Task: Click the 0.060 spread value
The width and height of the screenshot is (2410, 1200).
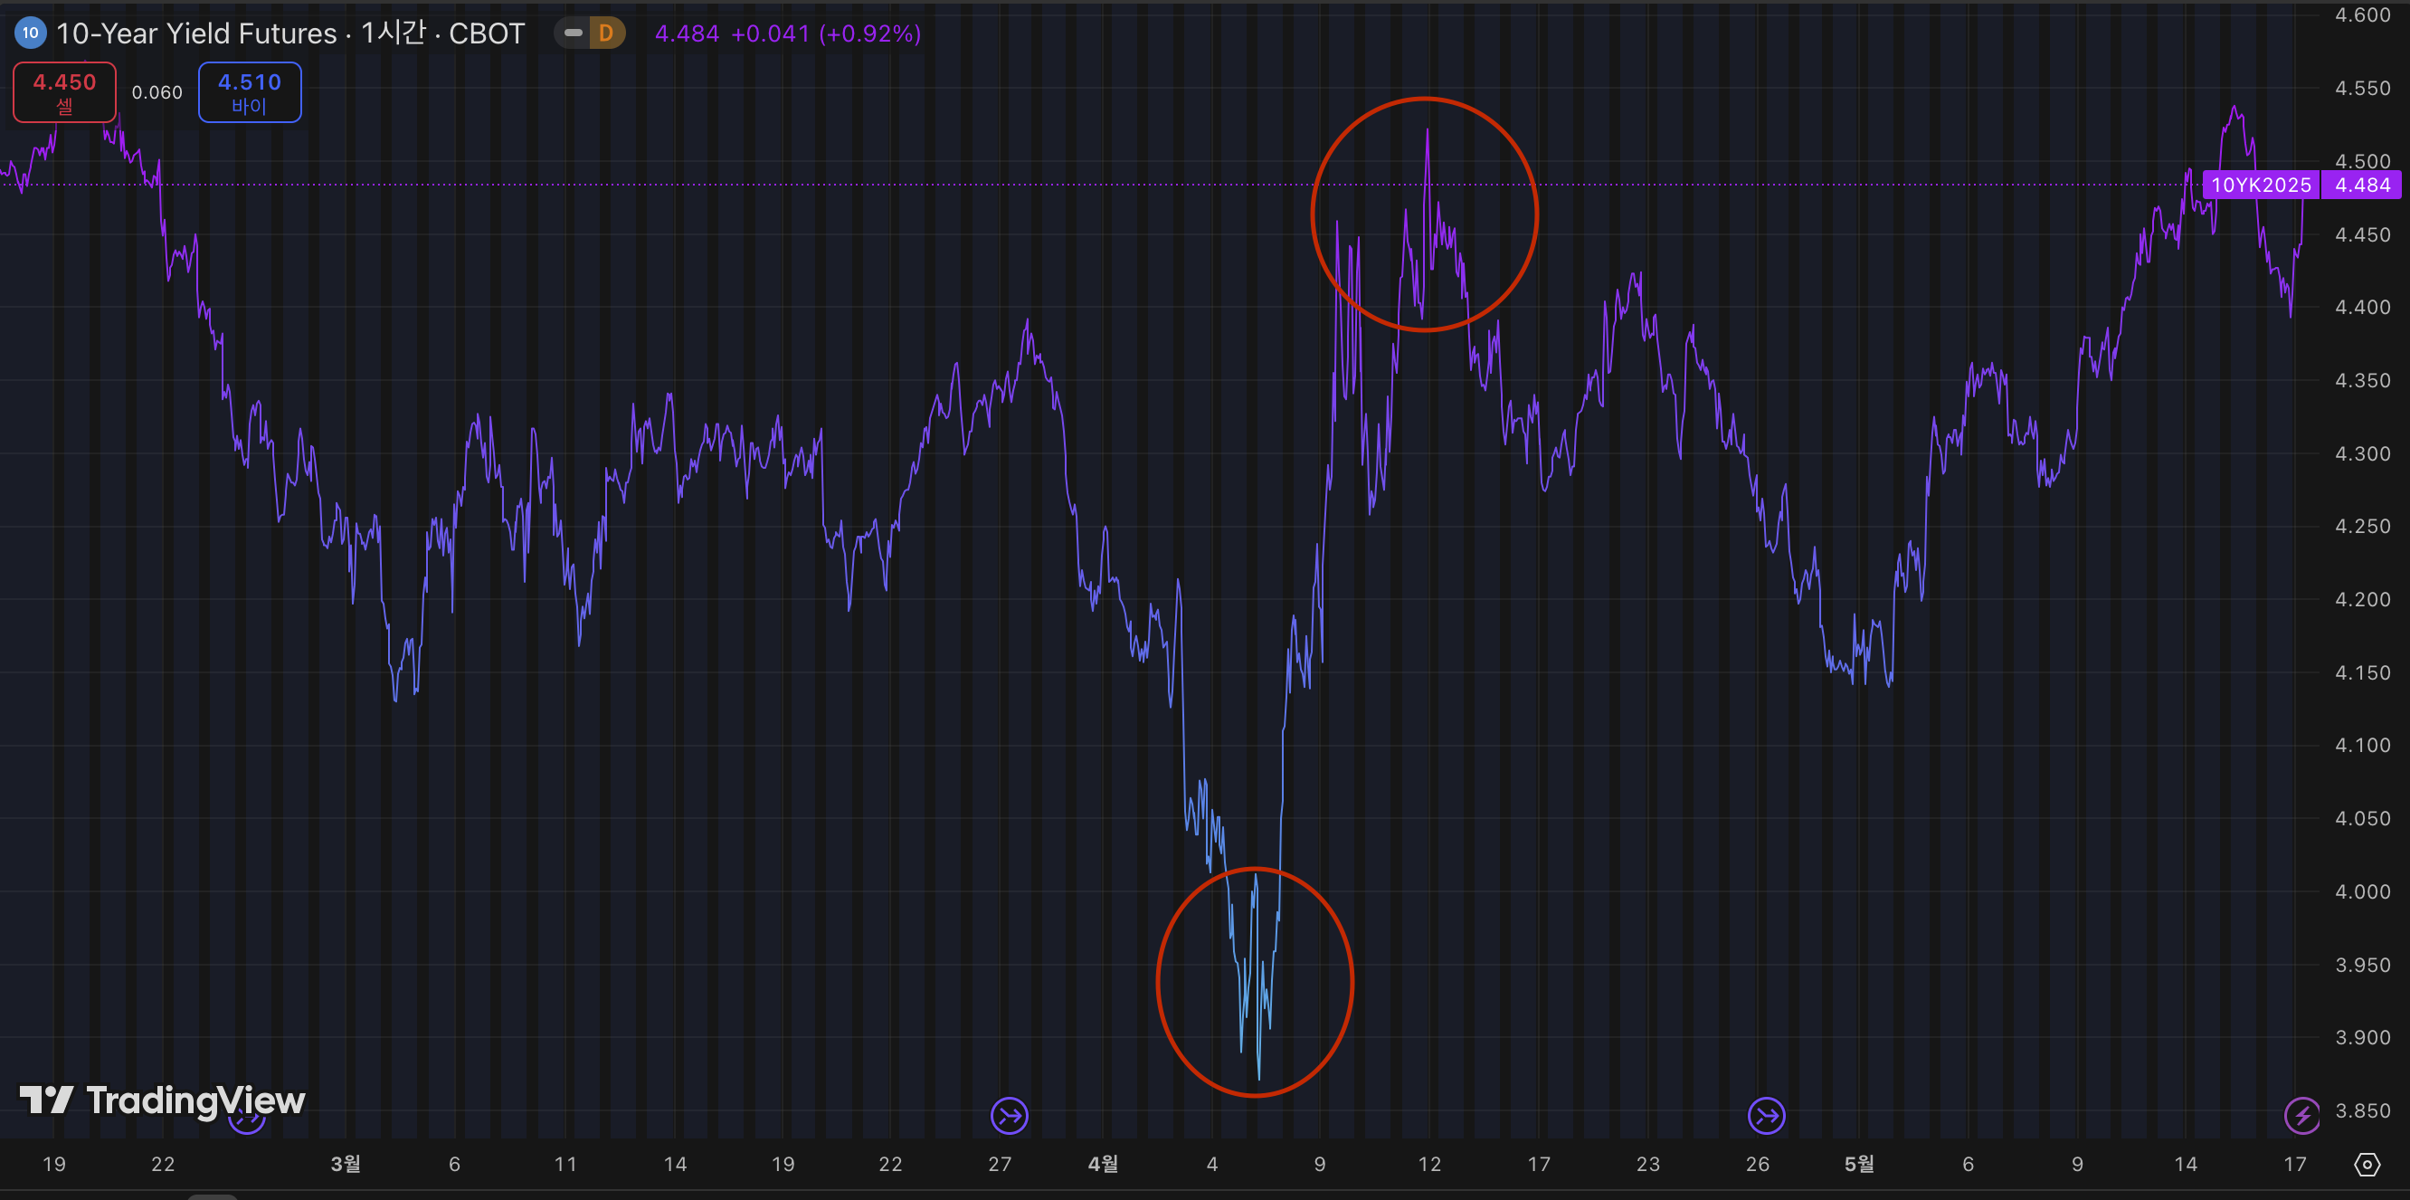Action: (157, 91)
